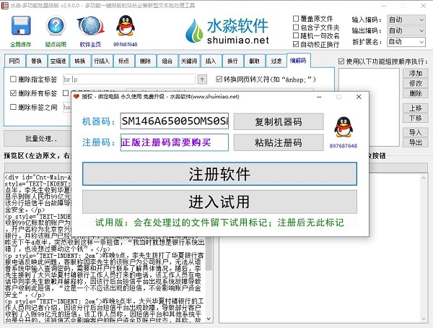Open 疑点说明 help question mark icon
Image resolution: width=433 pixels, height=328 pixels.
[x=56, y=26]
